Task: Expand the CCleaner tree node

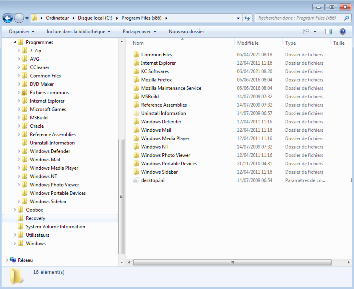Action: click(19, 67)
